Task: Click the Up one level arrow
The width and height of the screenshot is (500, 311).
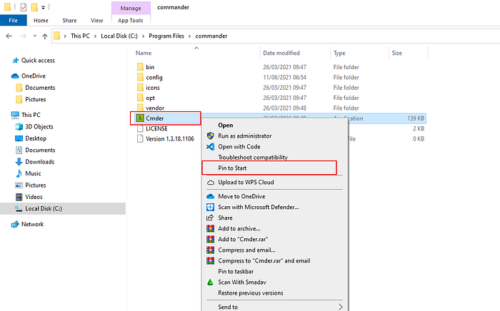Action: pos(44,36)
